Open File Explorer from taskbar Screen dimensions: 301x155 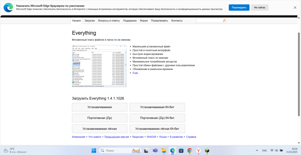[x=164, y=150]
